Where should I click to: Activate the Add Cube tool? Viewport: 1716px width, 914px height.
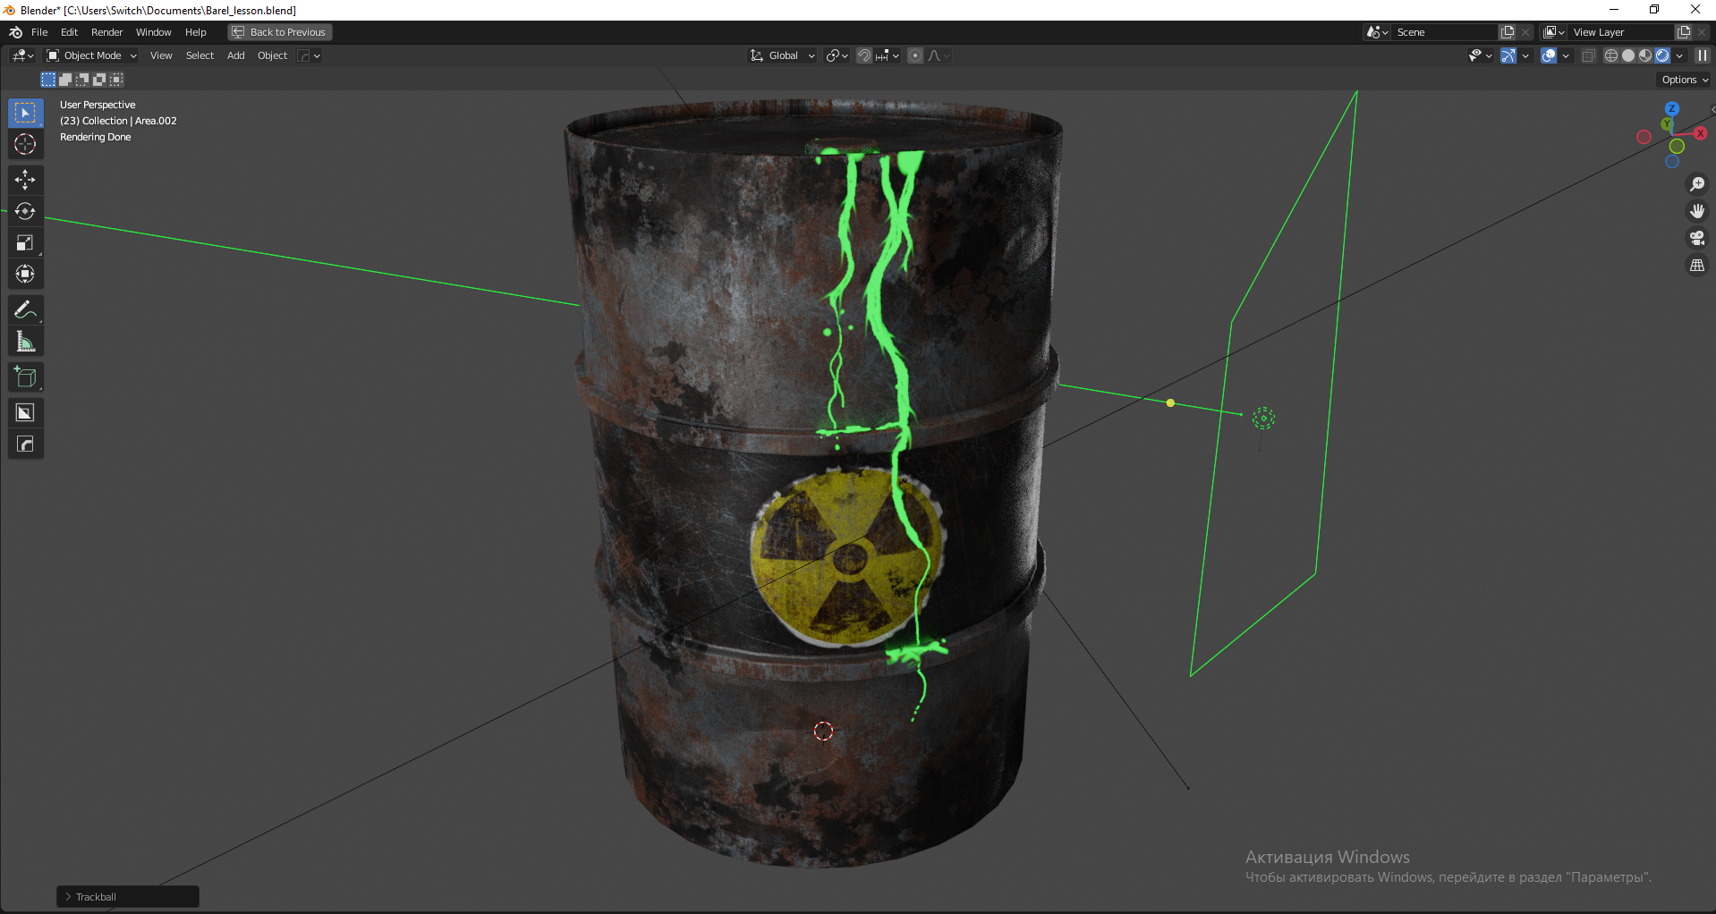(25, 377)
